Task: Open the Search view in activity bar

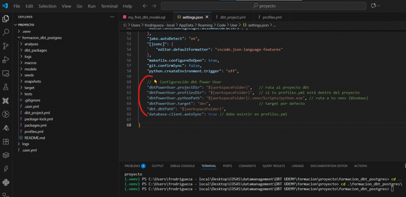Action: (x=6, y=32)
